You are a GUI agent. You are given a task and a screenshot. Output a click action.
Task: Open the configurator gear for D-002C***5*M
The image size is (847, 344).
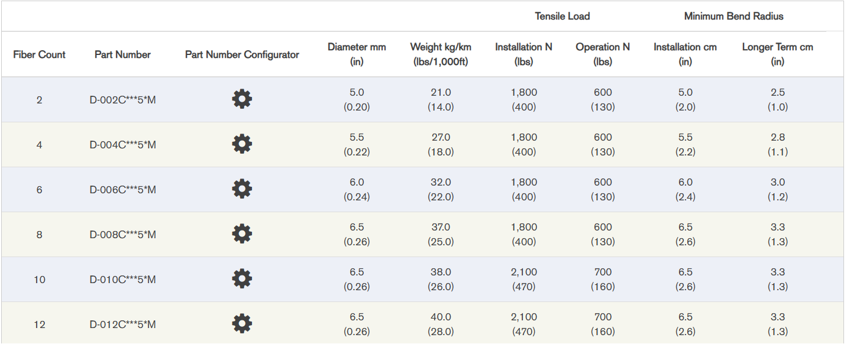pyautogui.click(x=242, y=98)
